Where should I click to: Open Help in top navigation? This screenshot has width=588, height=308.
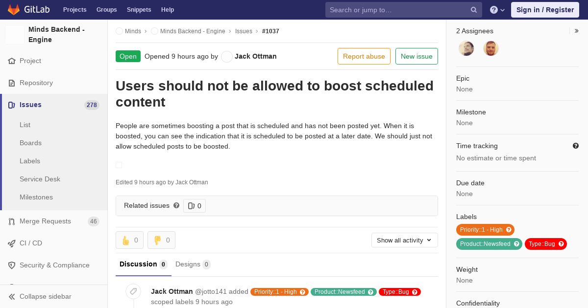point(168,10)
